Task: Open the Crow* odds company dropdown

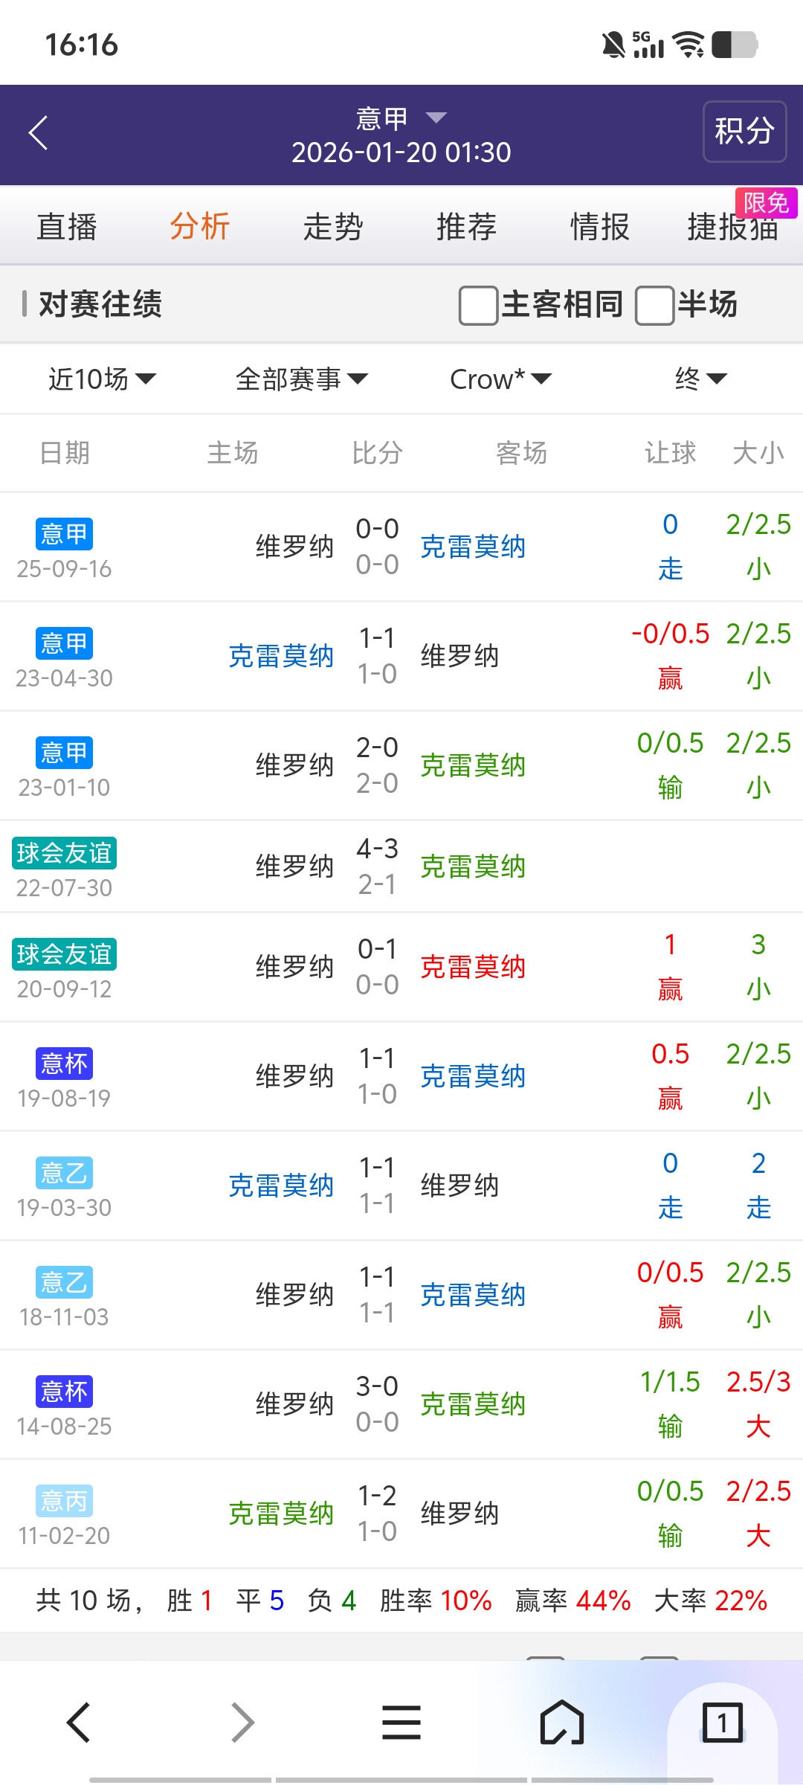Action: (500, 379)
